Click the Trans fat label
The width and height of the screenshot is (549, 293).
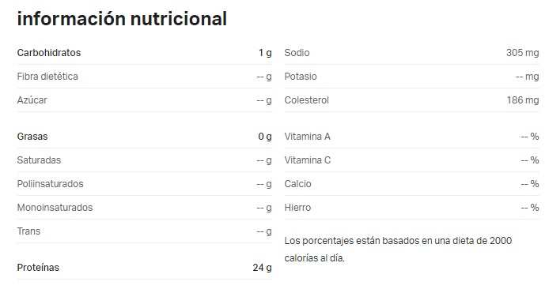coord(28,231)
